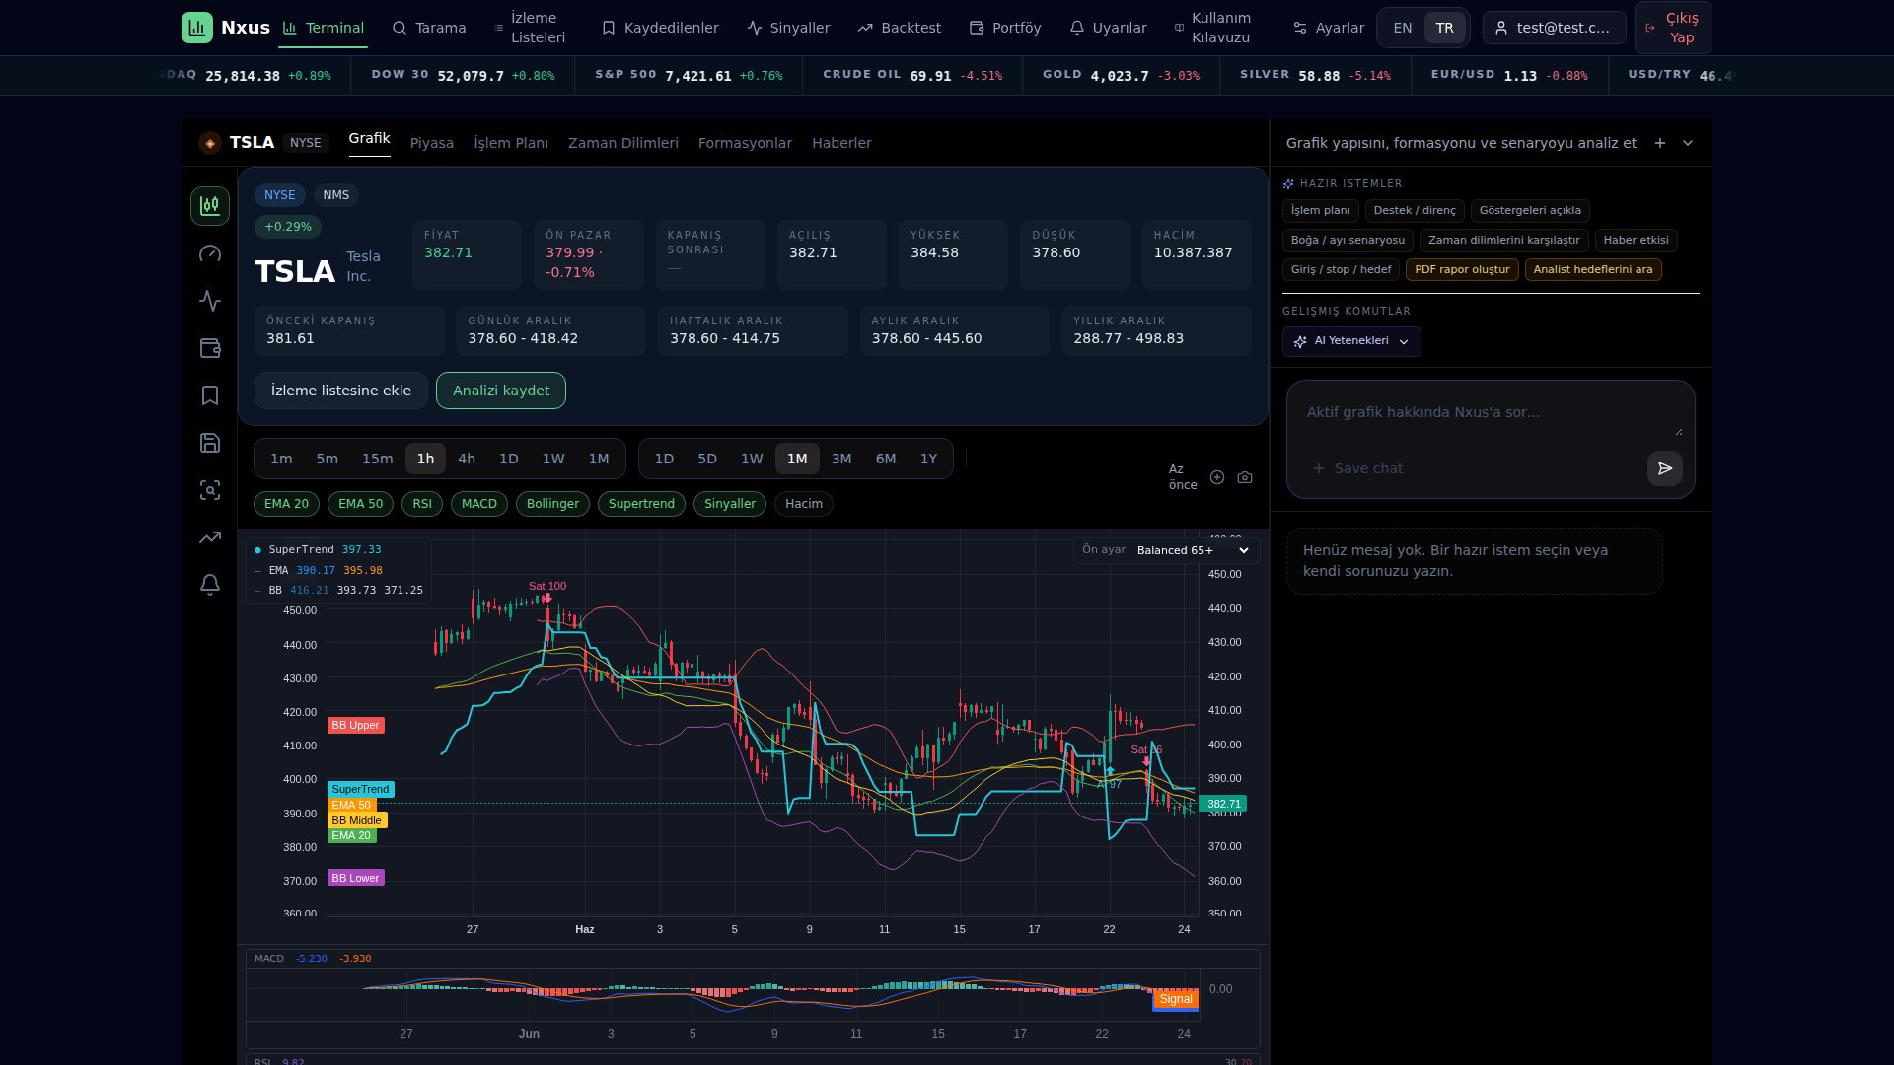
Task: Take chart snapshot with camera icon
Action: coord(1245,477)
